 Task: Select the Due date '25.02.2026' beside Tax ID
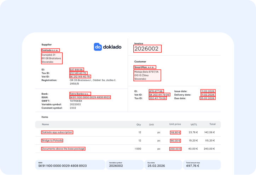coord(207,98)
